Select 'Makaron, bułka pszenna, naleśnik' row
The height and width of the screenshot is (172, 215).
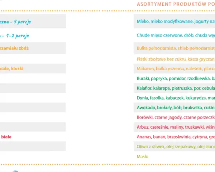coord(175,68)
